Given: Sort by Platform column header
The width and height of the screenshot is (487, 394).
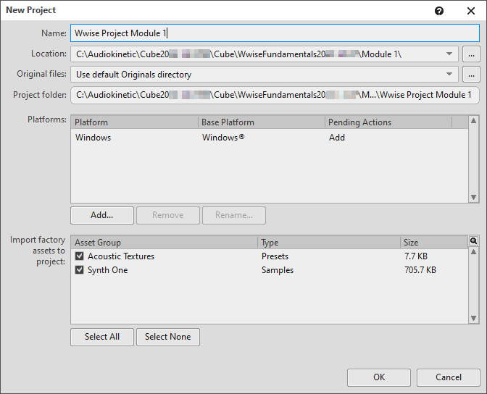Looking at the screenshot, I should [x=135, y=122].
